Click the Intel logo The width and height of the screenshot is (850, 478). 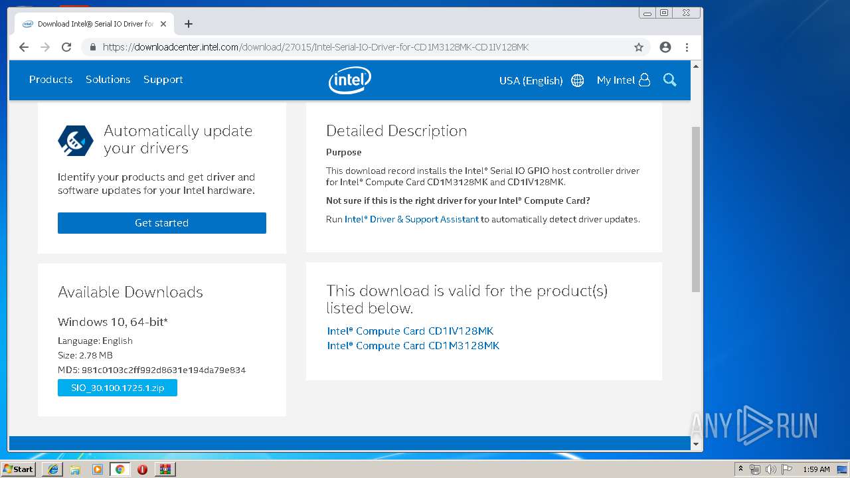click(349, 80)
